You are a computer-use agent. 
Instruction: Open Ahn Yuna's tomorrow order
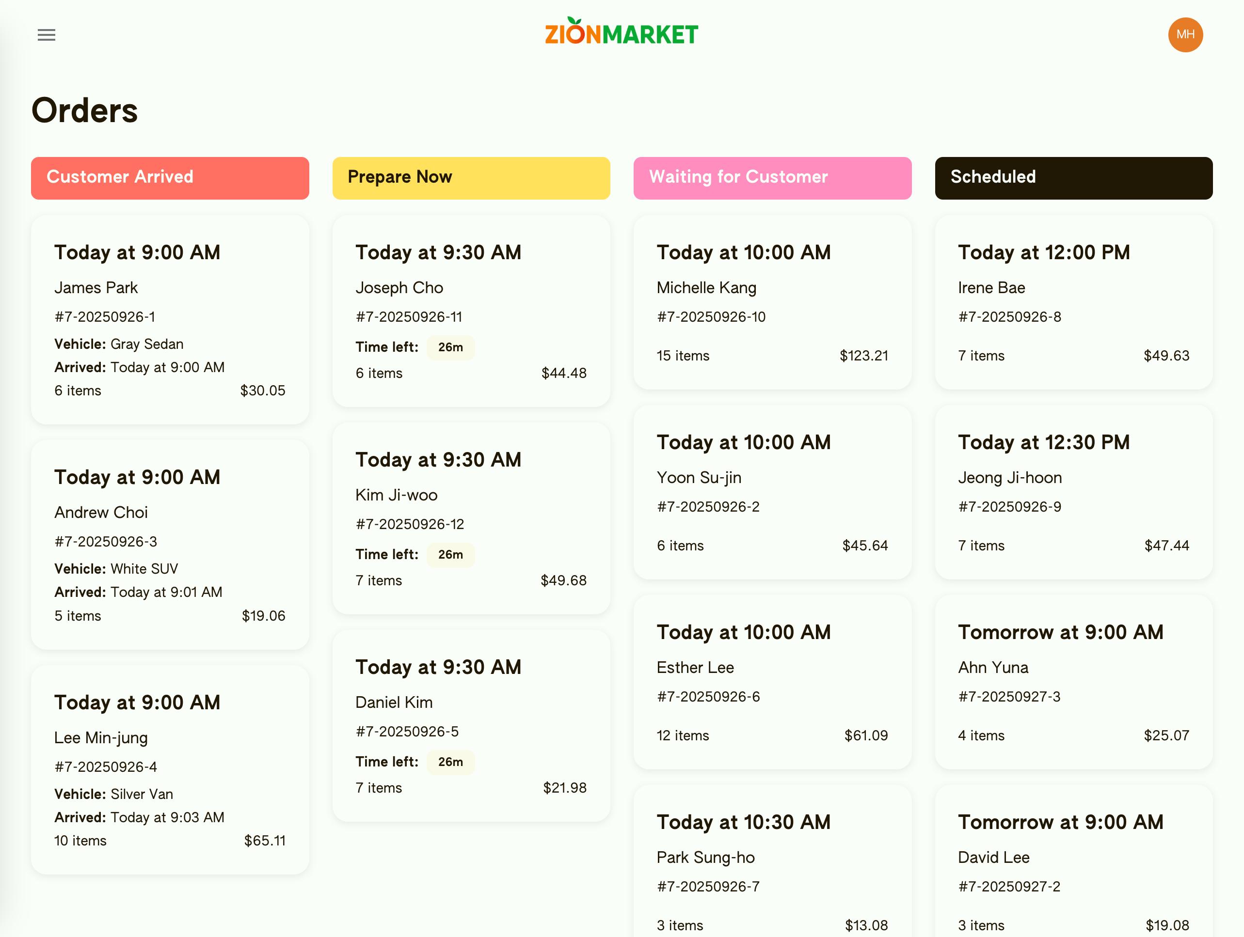1073,682
